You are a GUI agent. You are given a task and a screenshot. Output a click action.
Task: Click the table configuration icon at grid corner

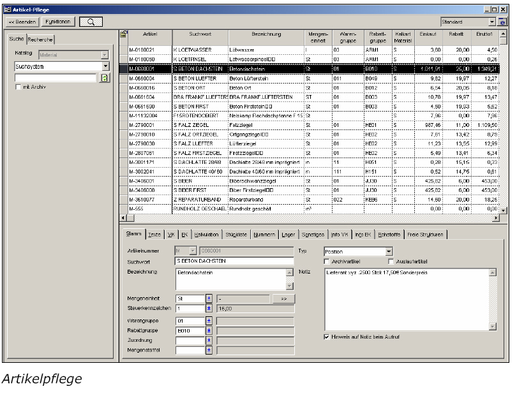pyautogui.click(x=124, y=34)
